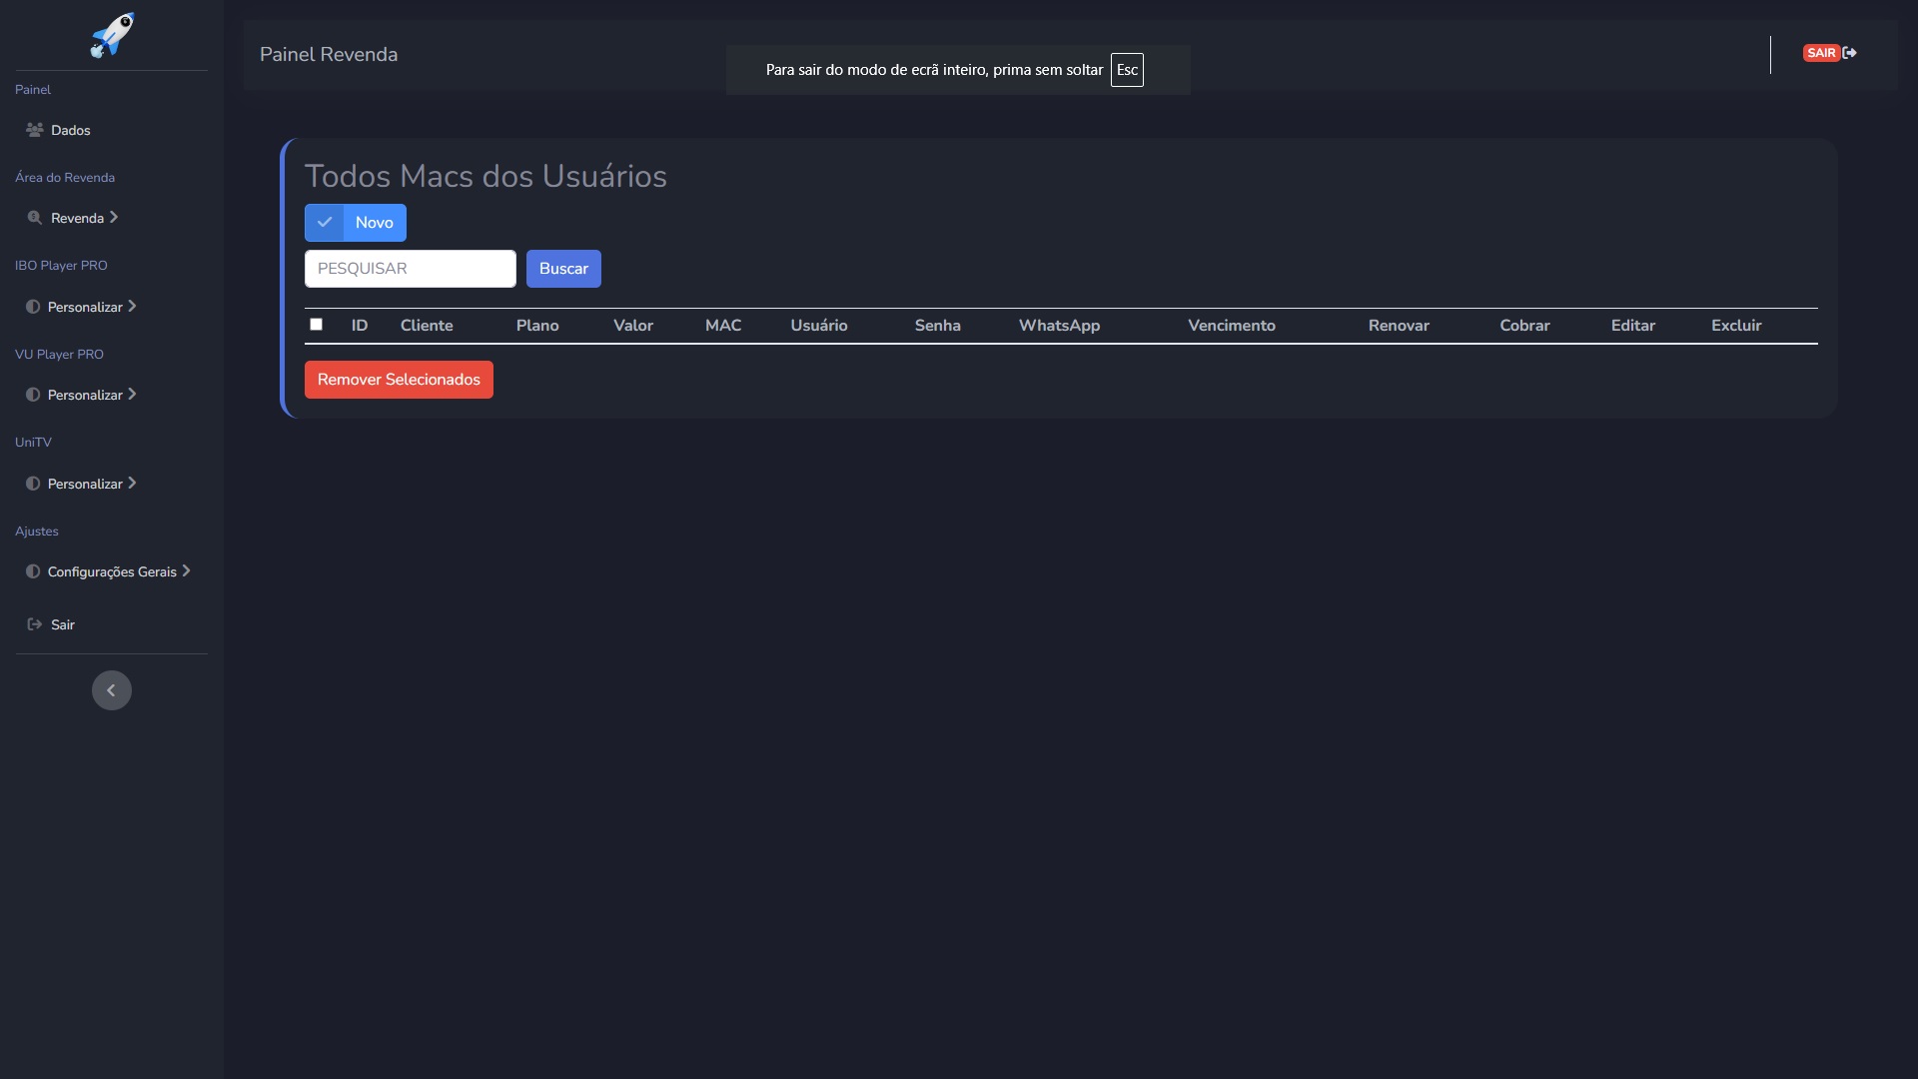The image size is (1918, 1079).
Task: Click IBO Player PRO Personalizar half-circle icon
Action: [33, 307]
